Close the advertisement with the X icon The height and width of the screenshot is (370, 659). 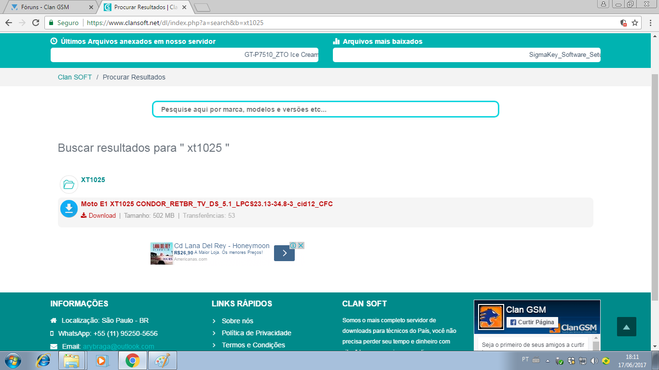pos(301,245)
